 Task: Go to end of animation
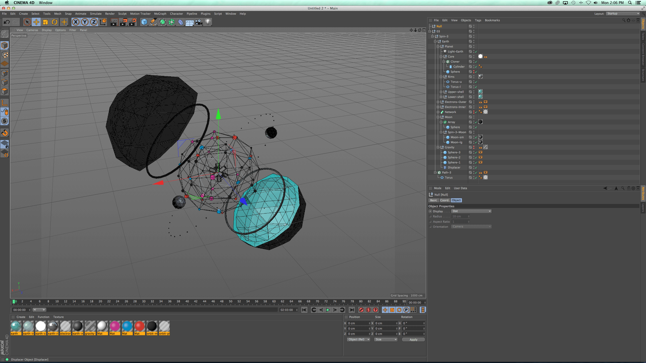click(352, 310)
